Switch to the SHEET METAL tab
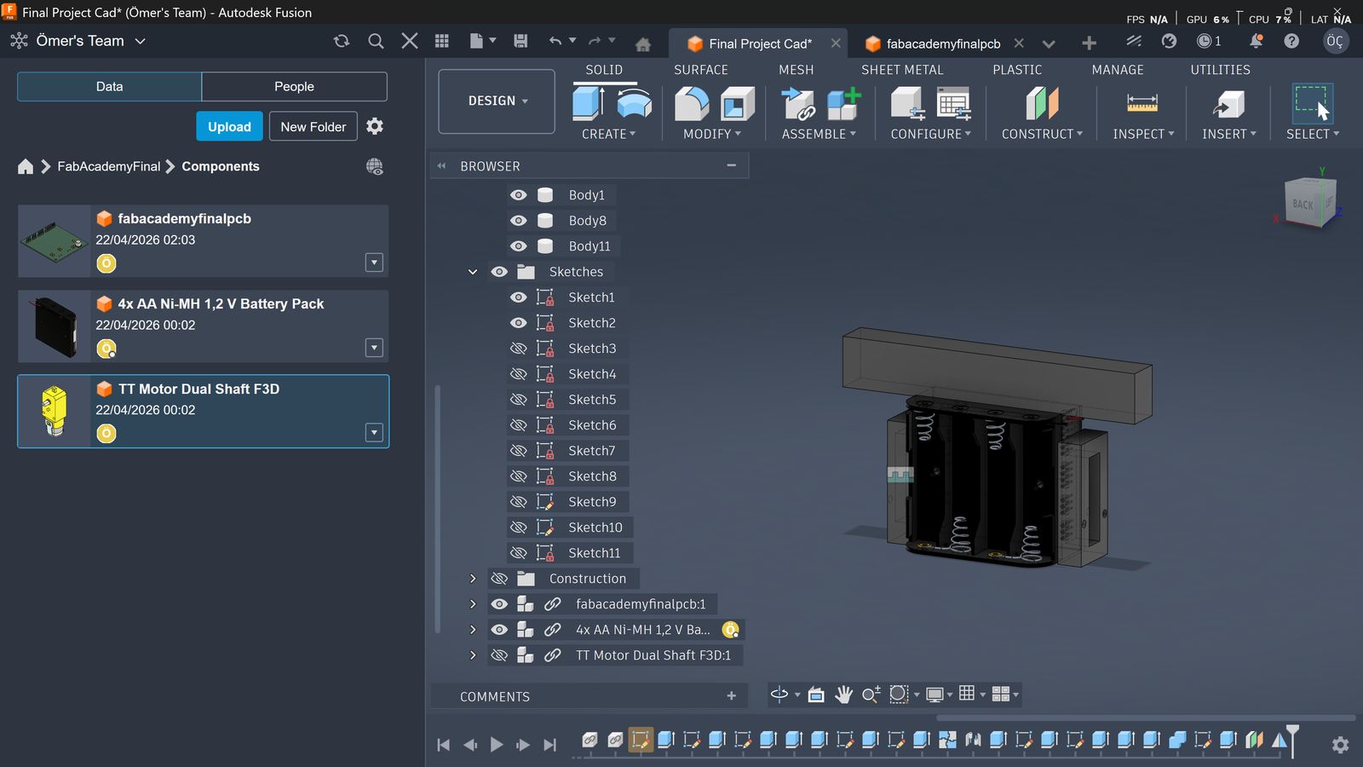Image resolution: width=1363 pixels, height=767 pixels. pos(902,70)
